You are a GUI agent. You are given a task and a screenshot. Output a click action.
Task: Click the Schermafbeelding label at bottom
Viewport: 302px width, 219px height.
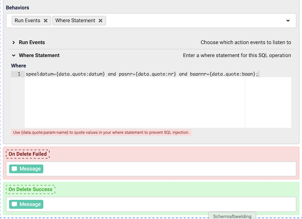click(233, 216)
